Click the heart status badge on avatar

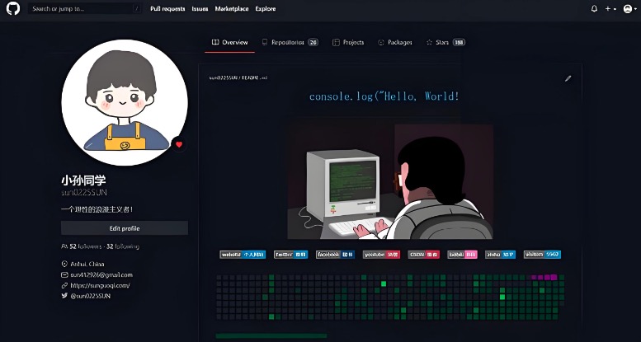click(179, 144)
